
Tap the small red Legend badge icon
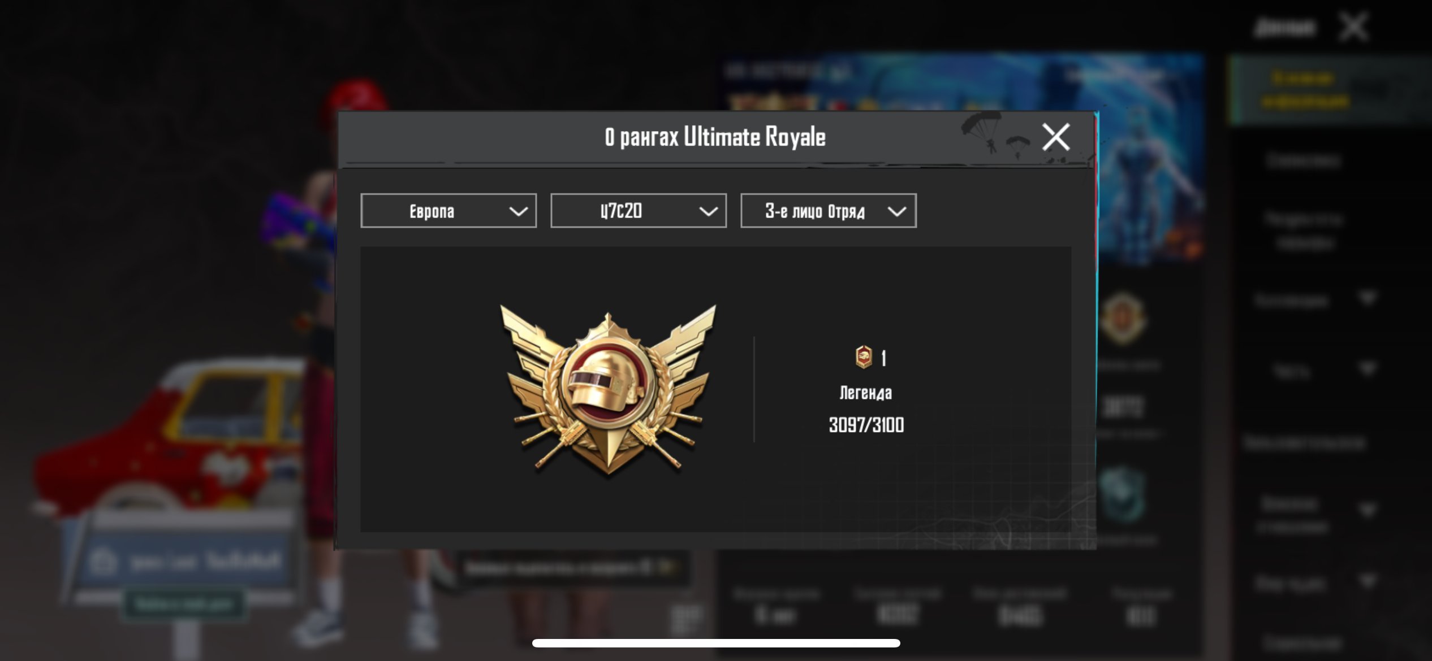864,358
